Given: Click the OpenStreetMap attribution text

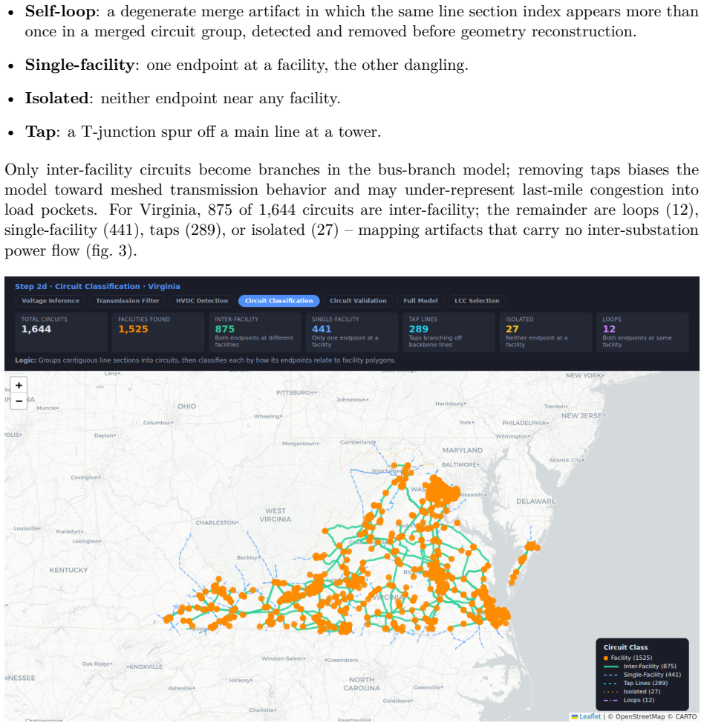Looking at the screenshot, I should click(639, 717).
